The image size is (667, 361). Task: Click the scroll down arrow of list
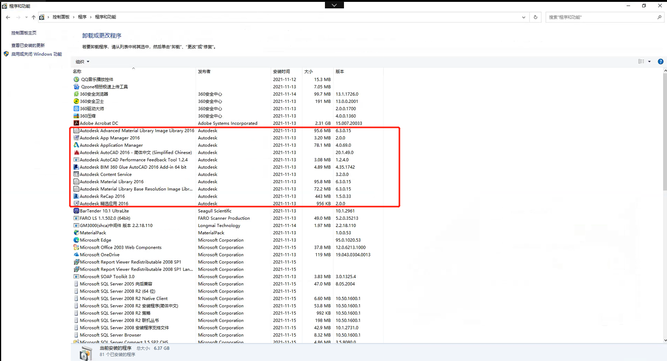pos(665,340)
